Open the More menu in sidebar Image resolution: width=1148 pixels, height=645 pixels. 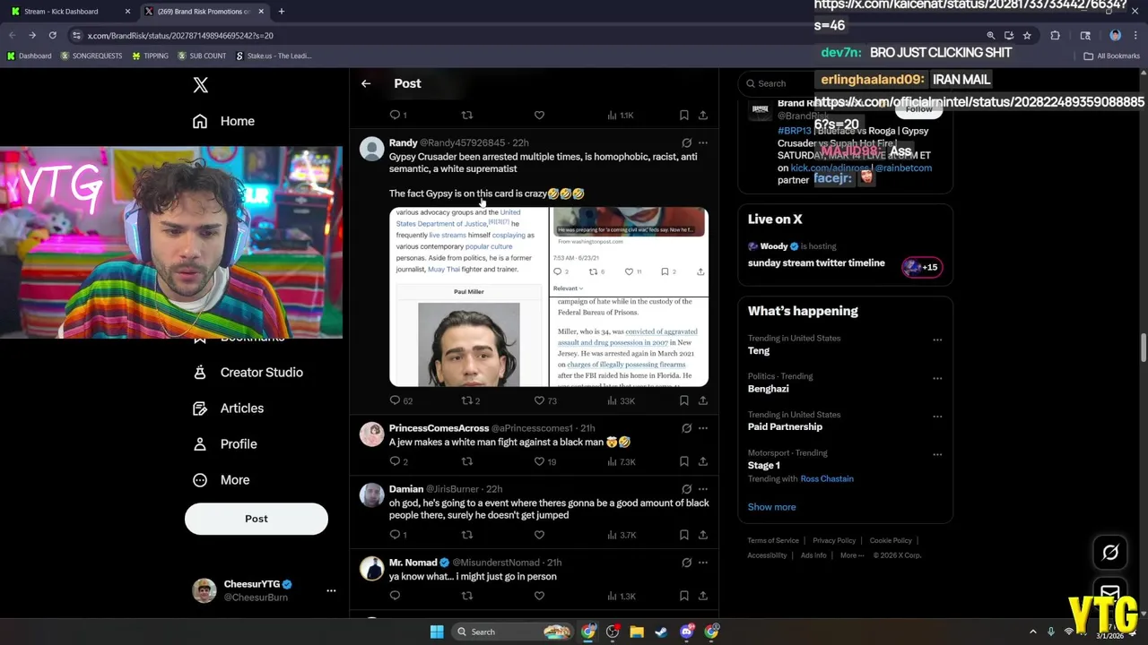222,479
